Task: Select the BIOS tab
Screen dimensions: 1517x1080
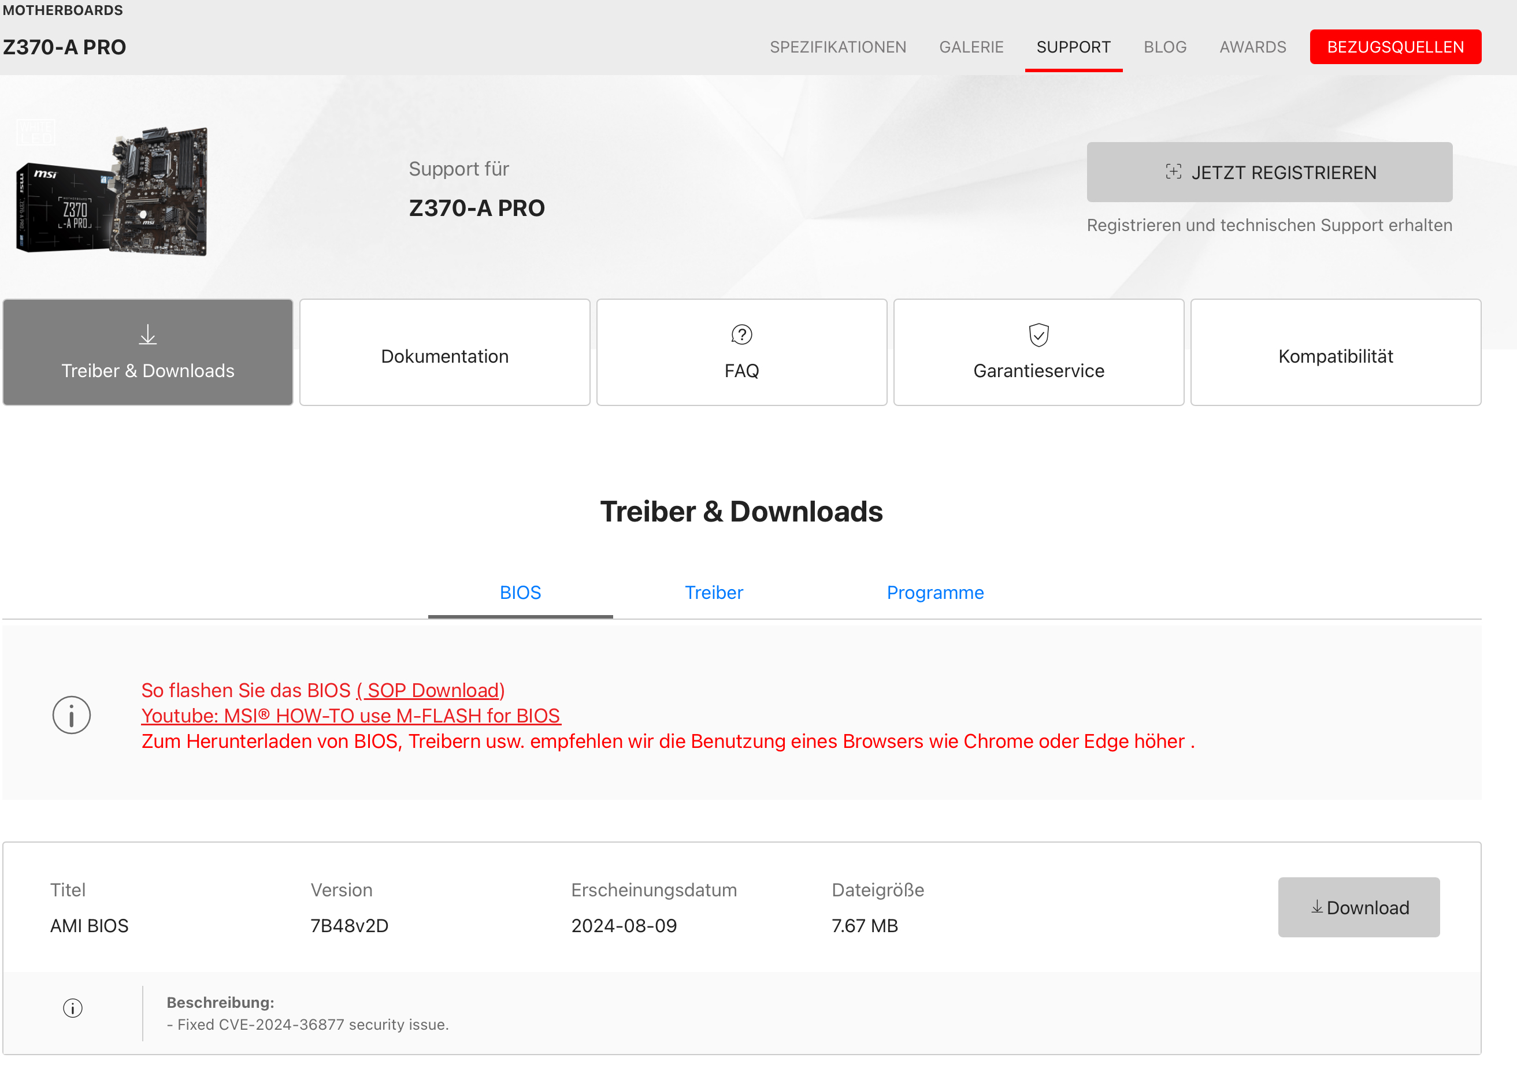Action: 520,593
